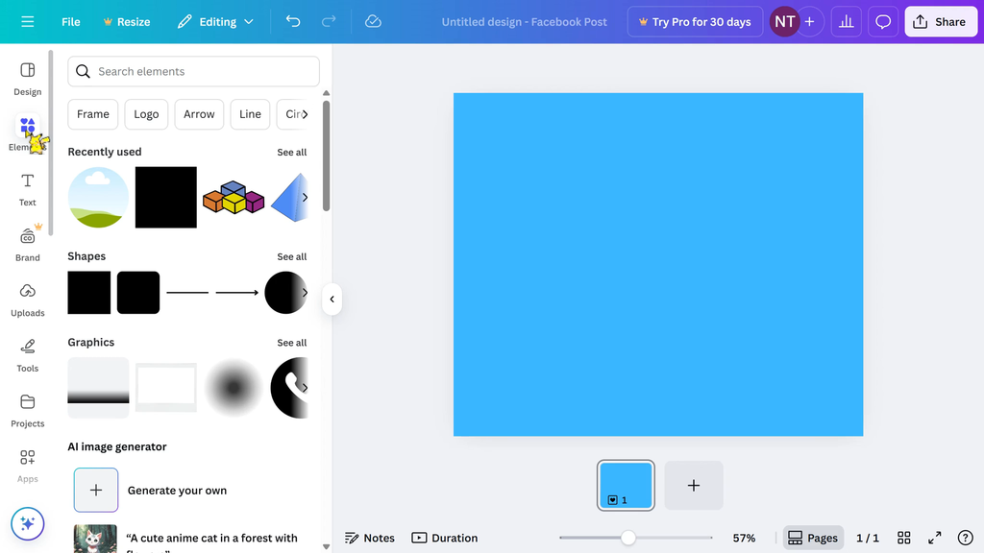Open the File menu

click(71, 21)
